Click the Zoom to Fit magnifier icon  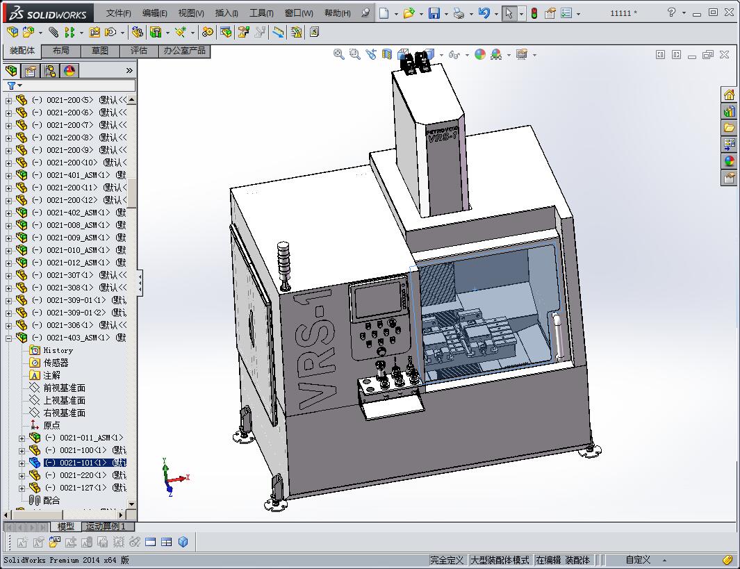339,54
